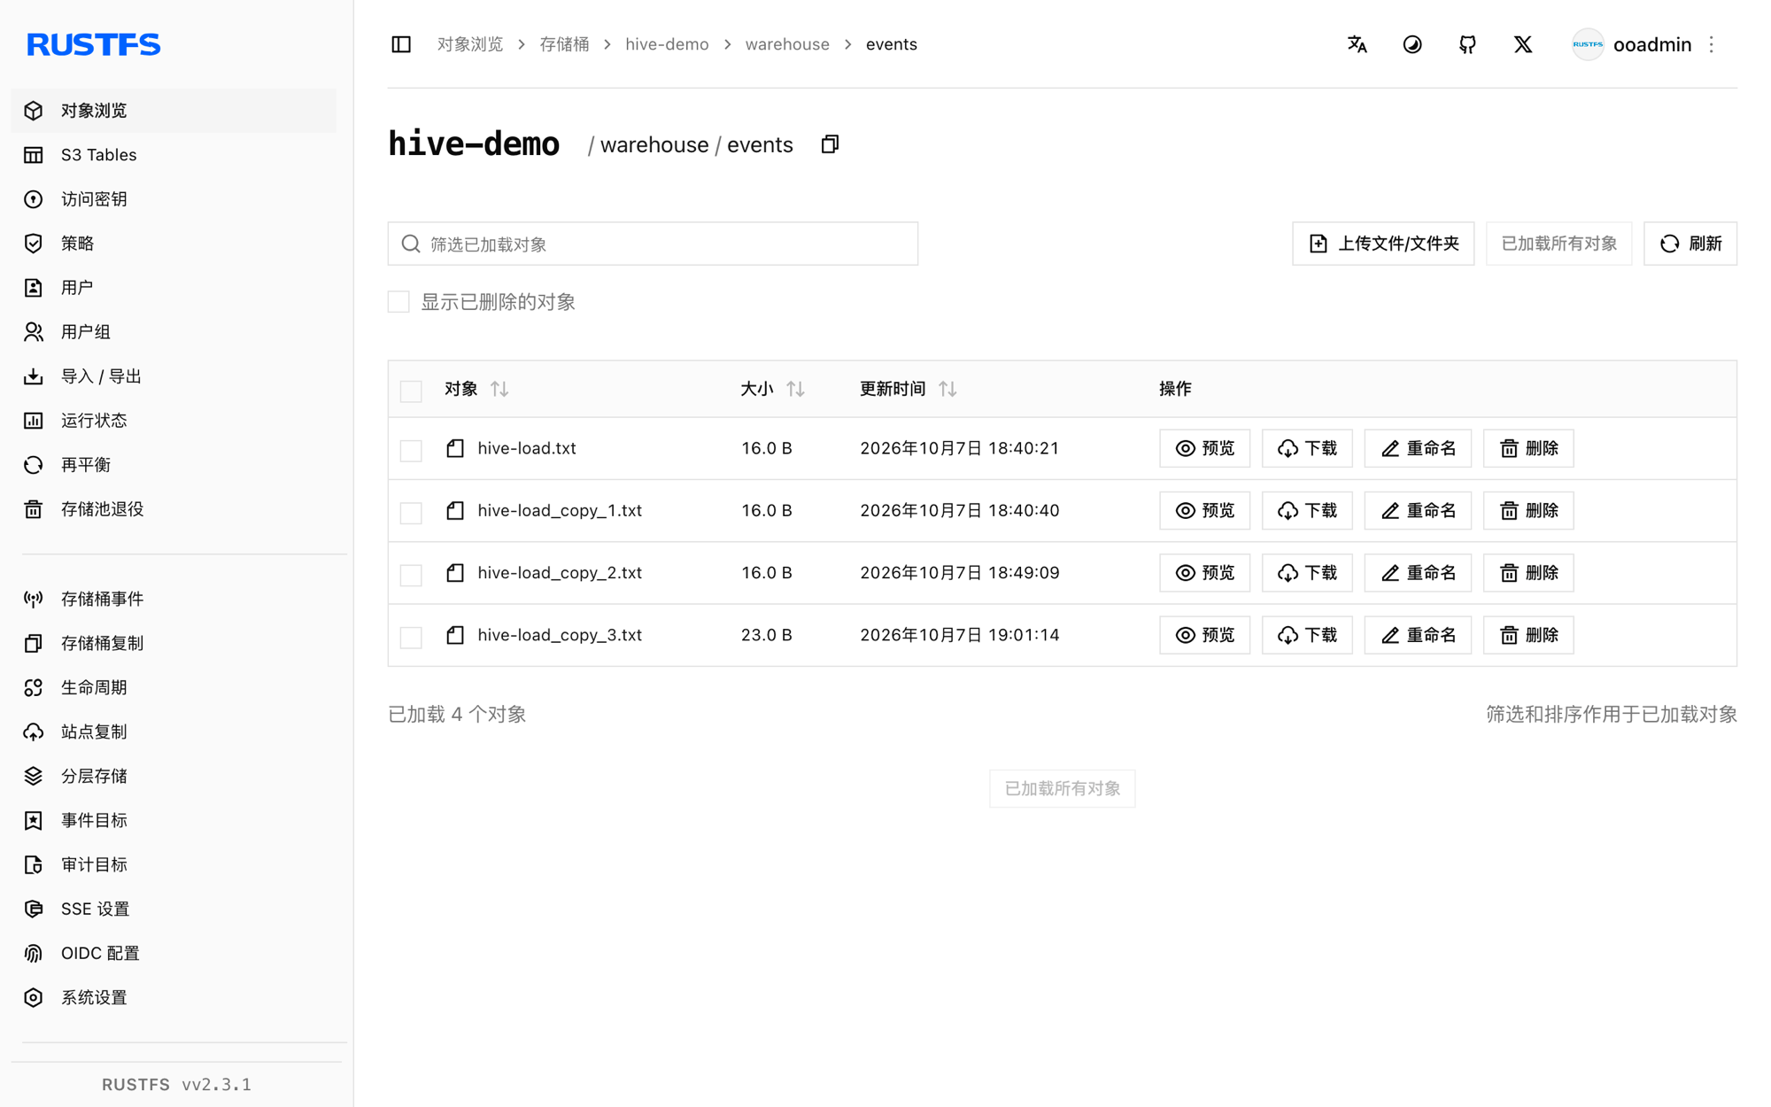Sort objects by name column
1771x1107 pixels.
(x=499, y=389)
